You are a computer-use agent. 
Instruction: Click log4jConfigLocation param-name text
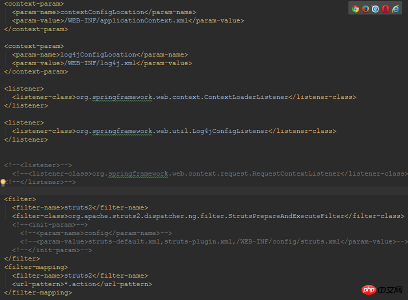[98, 54]
